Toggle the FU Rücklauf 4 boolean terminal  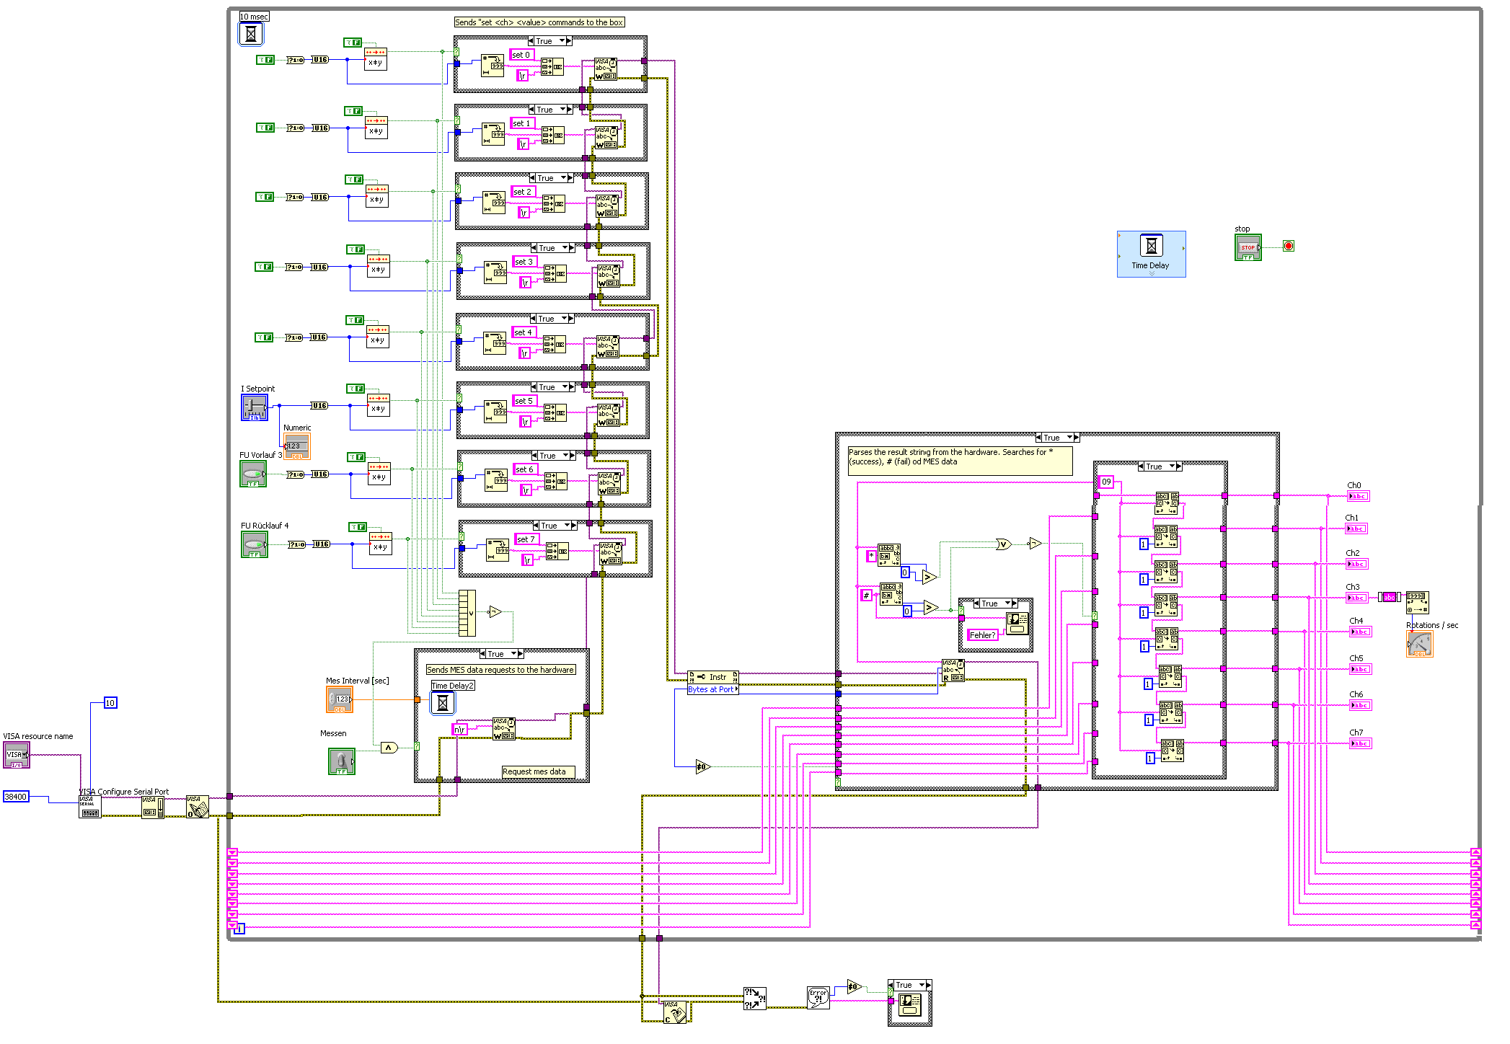point(255,544)
